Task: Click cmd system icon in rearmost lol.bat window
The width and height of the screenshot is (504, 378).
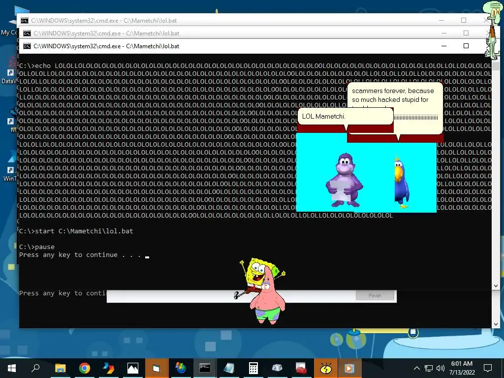Action: (25, 21)
